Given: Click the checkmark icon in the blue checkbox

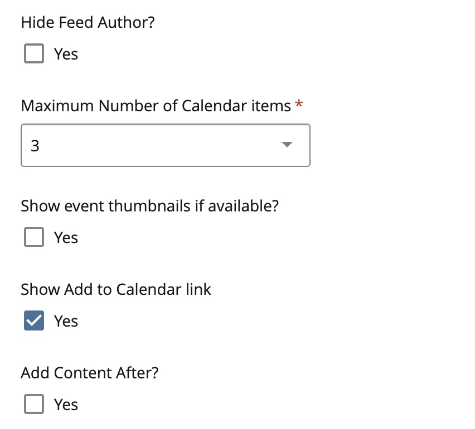Looking at the screenshot, I should point(33,320).
